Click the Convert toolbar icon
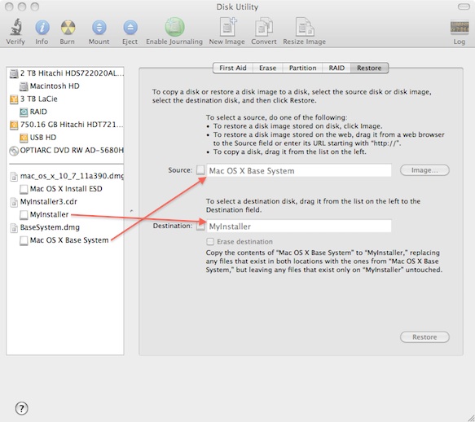475x422 pixels. pos(263,27)
